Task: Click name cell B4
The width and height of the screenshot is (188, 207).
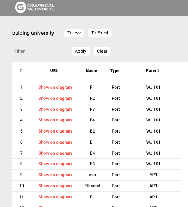Action: [92, 153]
